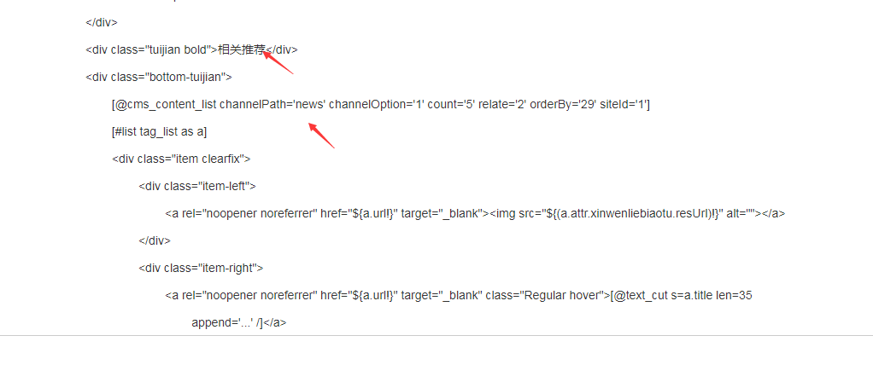This screenshot has width=873, height=382.
Task: Select the div class="item clearfix" line
Action: click(x=180, y=159)
